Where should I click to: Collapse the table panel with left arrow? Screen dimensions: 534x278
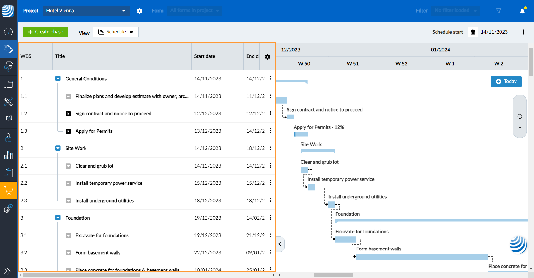point(280,244)
